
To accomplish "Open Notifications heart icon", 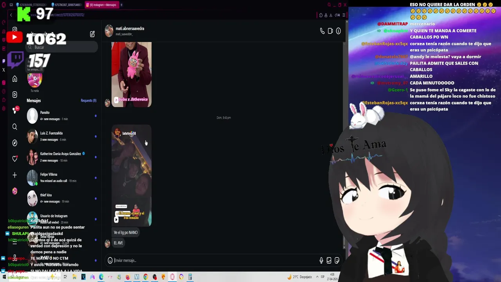I will click(x=14, y=159).
